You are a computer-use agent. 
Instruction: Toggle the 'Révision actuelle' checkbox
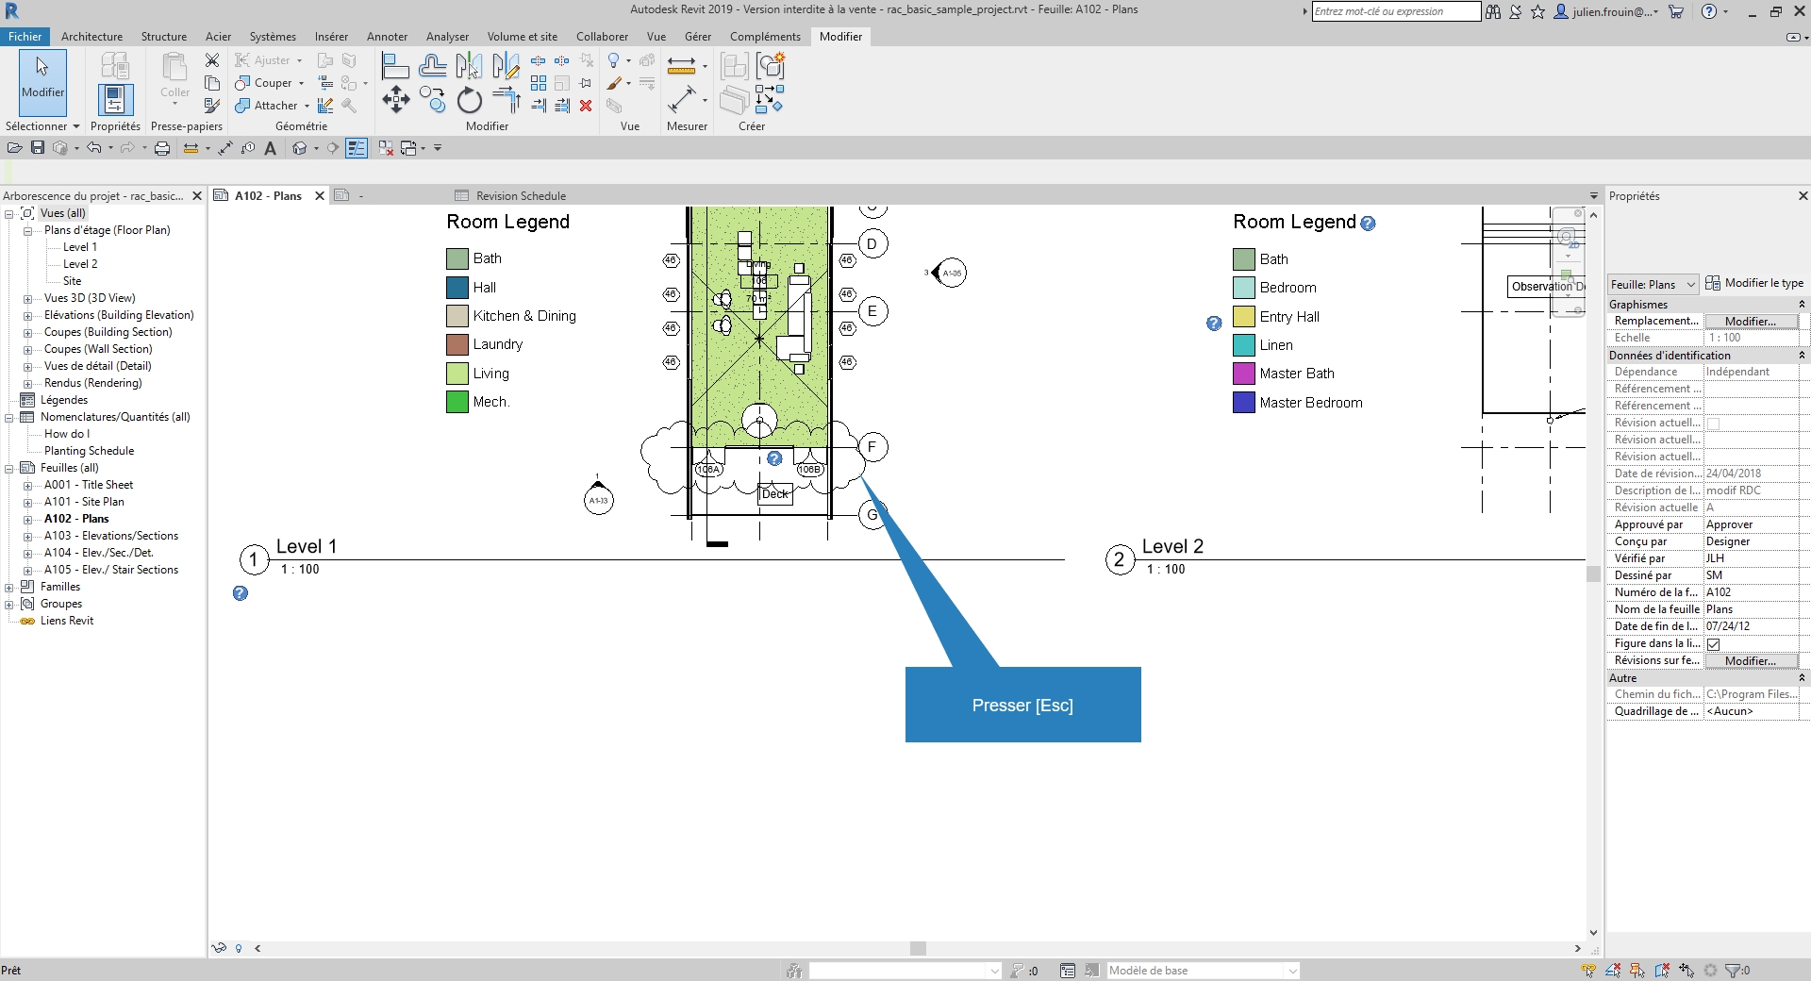point(1714,424)
